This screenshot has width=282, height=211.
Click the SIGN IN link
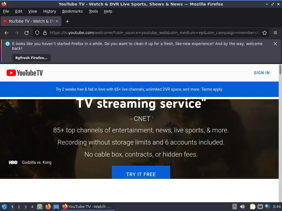coord(262,73)
